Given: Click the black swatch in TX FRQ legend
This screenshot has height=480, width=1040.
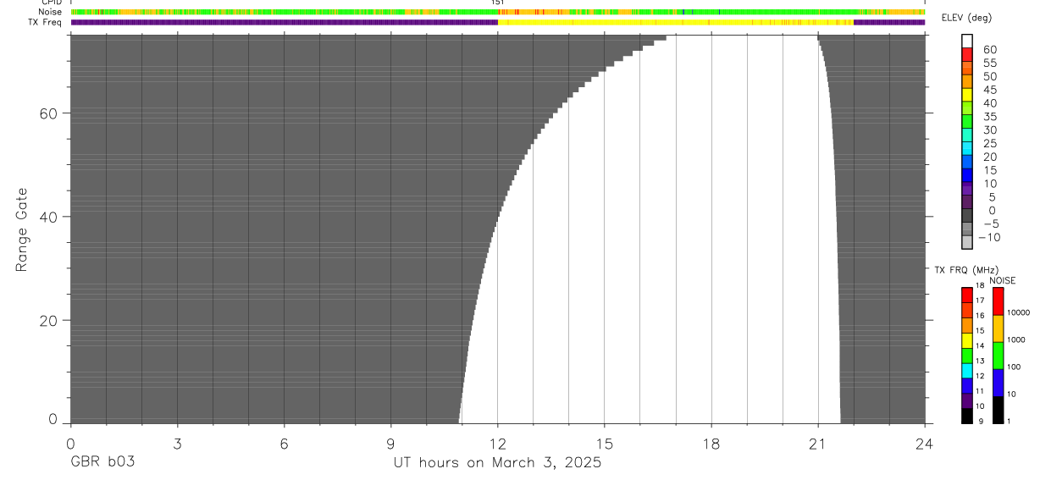Looking at the screenshot, I should [966, 416].
